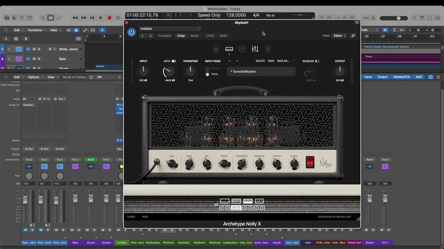Toggle the plugin power bypass button
The image size is (444, 249).
click(x=131, y=33)
